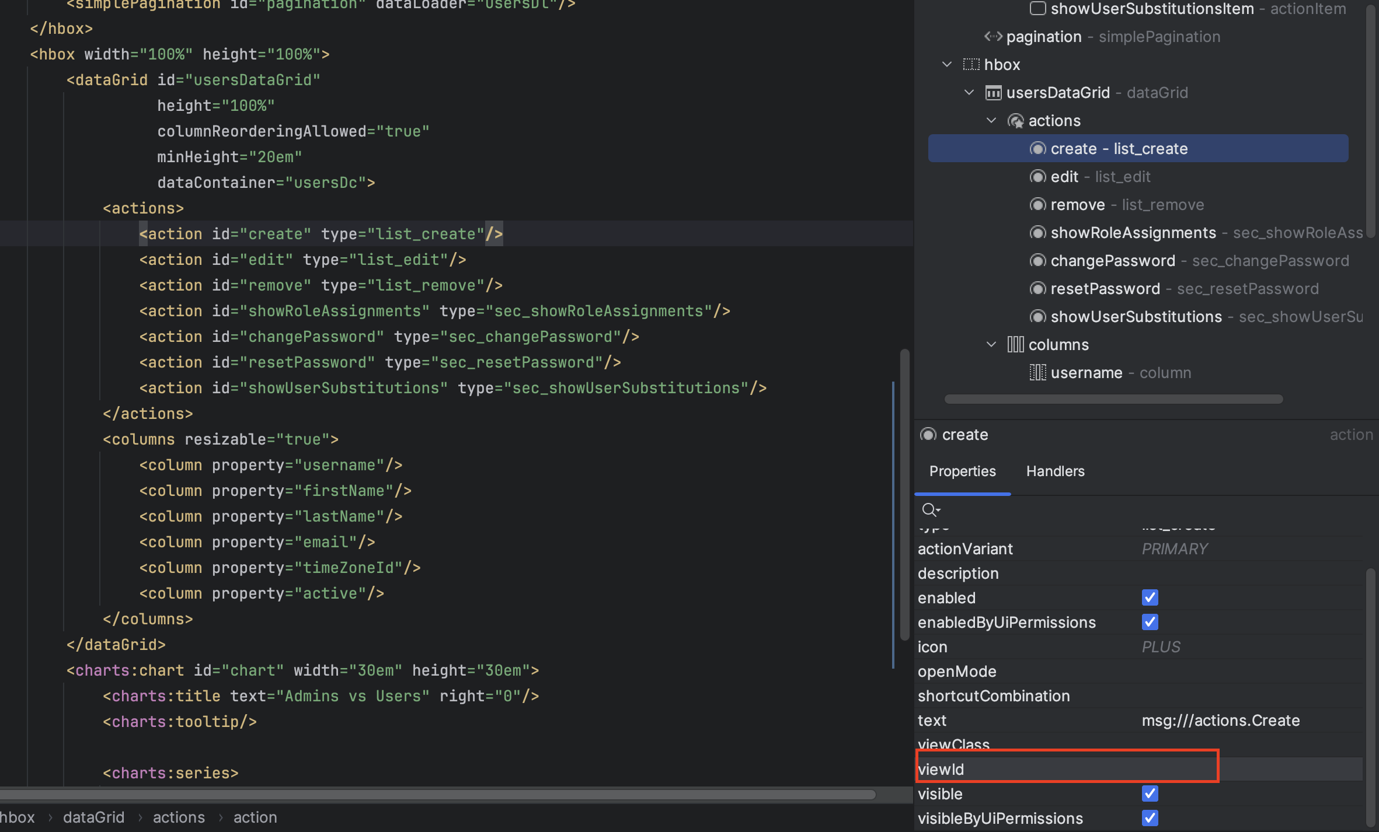Select the pagination tree row
The image size is (1379, 832).
[1138, 36]
